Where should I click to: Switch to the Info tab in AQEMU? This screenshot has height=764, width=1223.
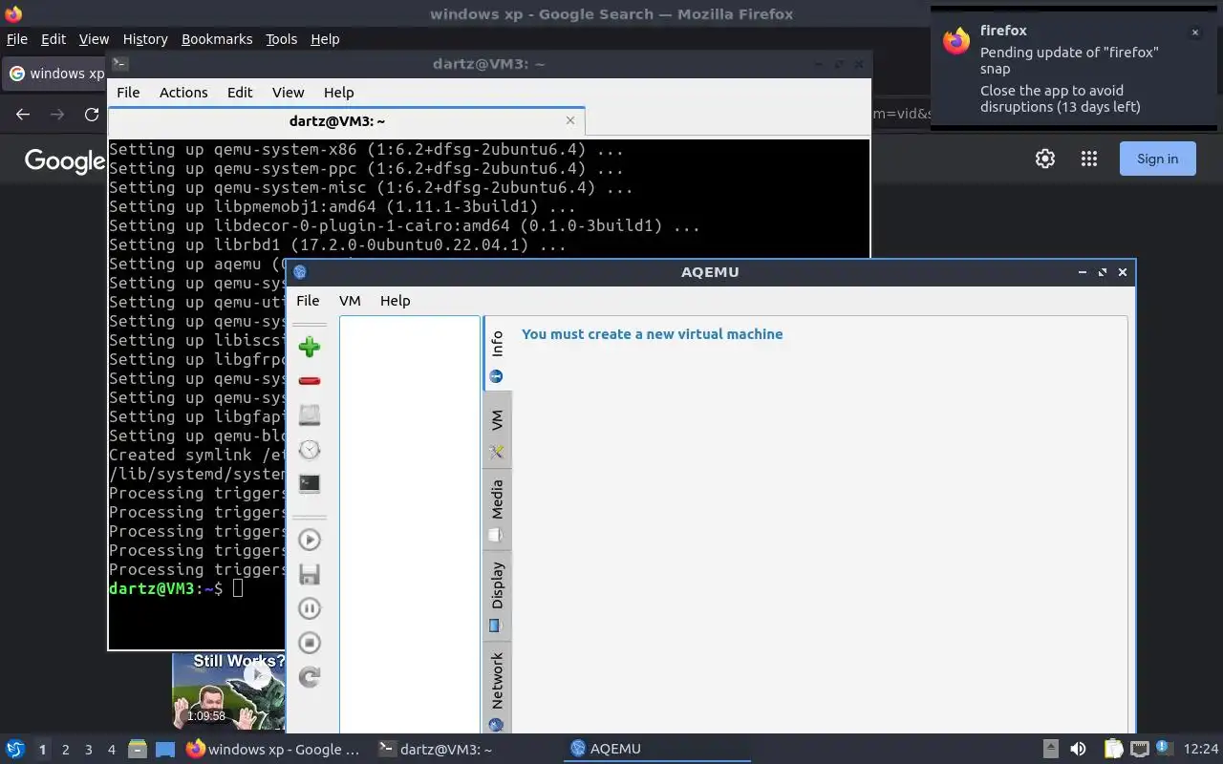pos(497,353)
